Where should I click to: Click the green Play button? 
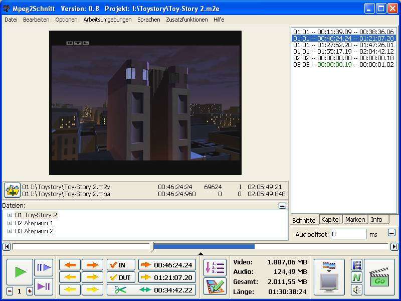pos(20,272)
